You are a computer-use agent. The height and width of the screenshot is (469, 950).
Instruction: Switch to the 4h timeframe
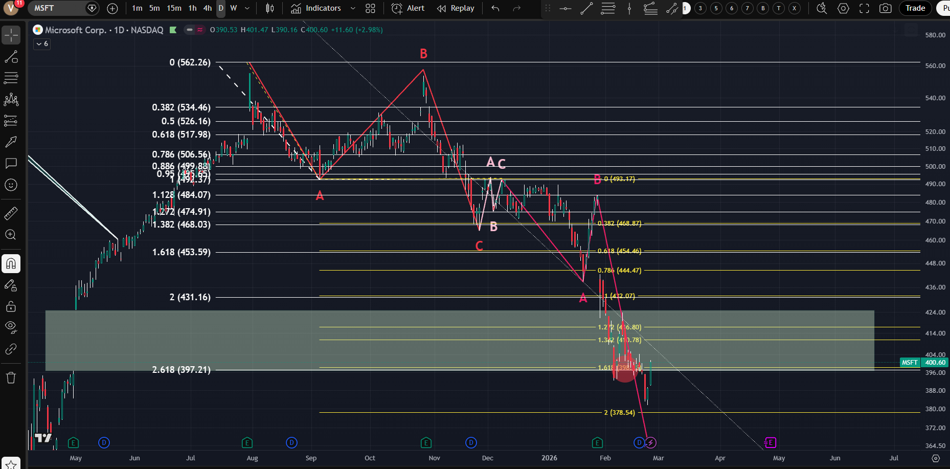pyautogui.click(x=207, y=8)
